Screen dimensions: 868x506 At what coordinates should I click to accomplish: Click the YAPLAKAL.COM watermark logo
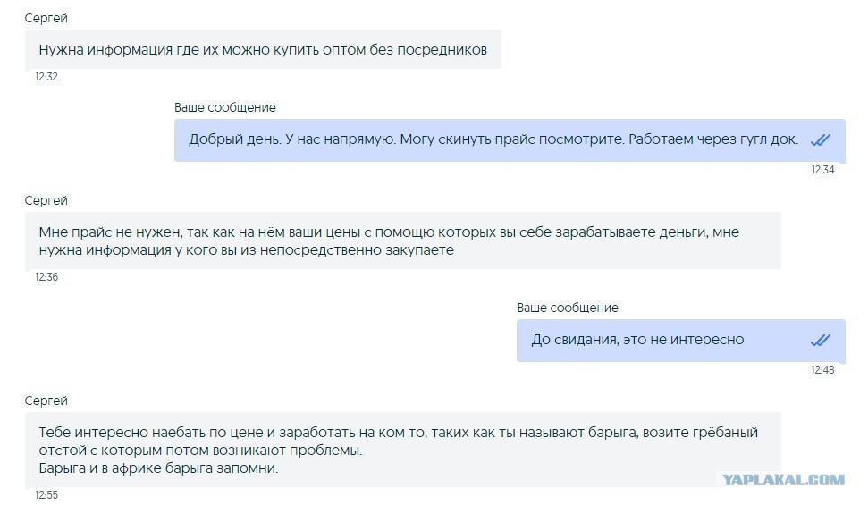(x=783, y=479)
